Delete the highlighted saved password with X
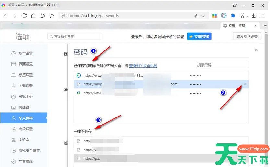The image size is (271, 167). (245, 84)
